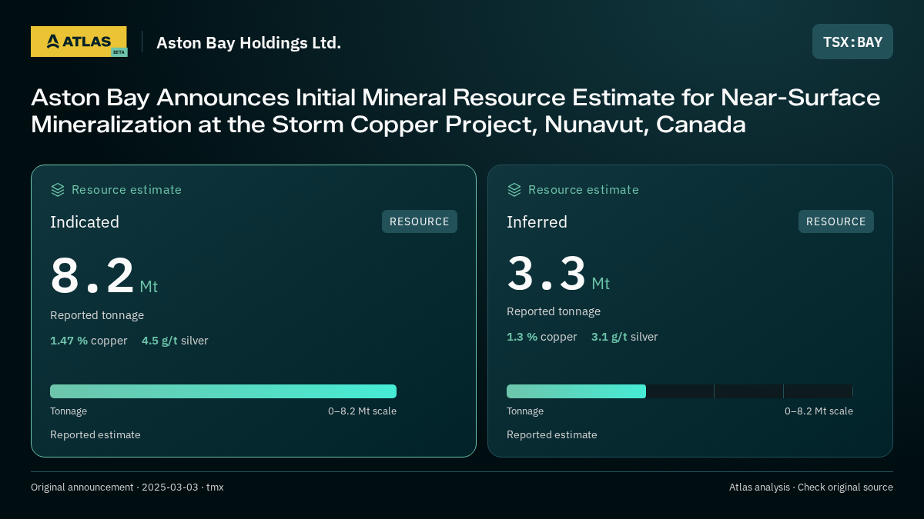Click 'Reported tonnage' under the 8.2 figure
Image resolution: width=924 pixels, height=519 pixels.
point(97,315)
